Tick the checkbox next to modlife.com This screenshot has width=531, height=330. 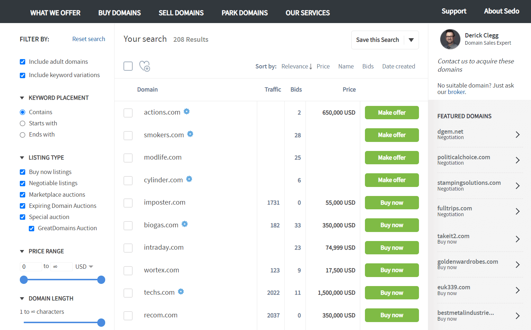pos(128,158)
